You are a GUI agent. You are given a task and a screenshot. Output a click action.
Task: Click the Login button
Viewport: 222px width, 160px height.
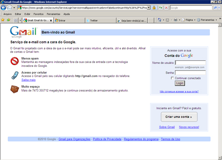tap(180, 83)
